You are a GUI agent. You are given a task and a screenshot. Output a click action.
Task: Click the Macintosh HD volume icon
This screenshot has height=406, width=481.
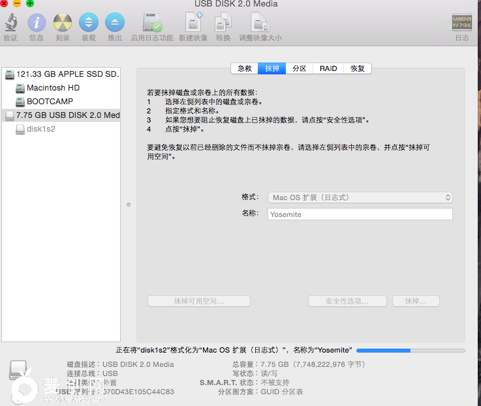[20, 88]
